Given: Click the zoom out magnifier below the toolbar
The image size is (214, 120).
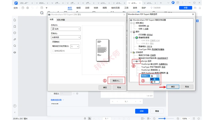Looking at the screenshot, I should [x=42, y=13].
